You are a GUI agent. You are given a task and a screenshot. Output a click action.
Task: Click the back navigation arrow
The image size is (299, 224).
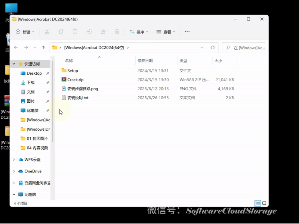click(15, 47)
